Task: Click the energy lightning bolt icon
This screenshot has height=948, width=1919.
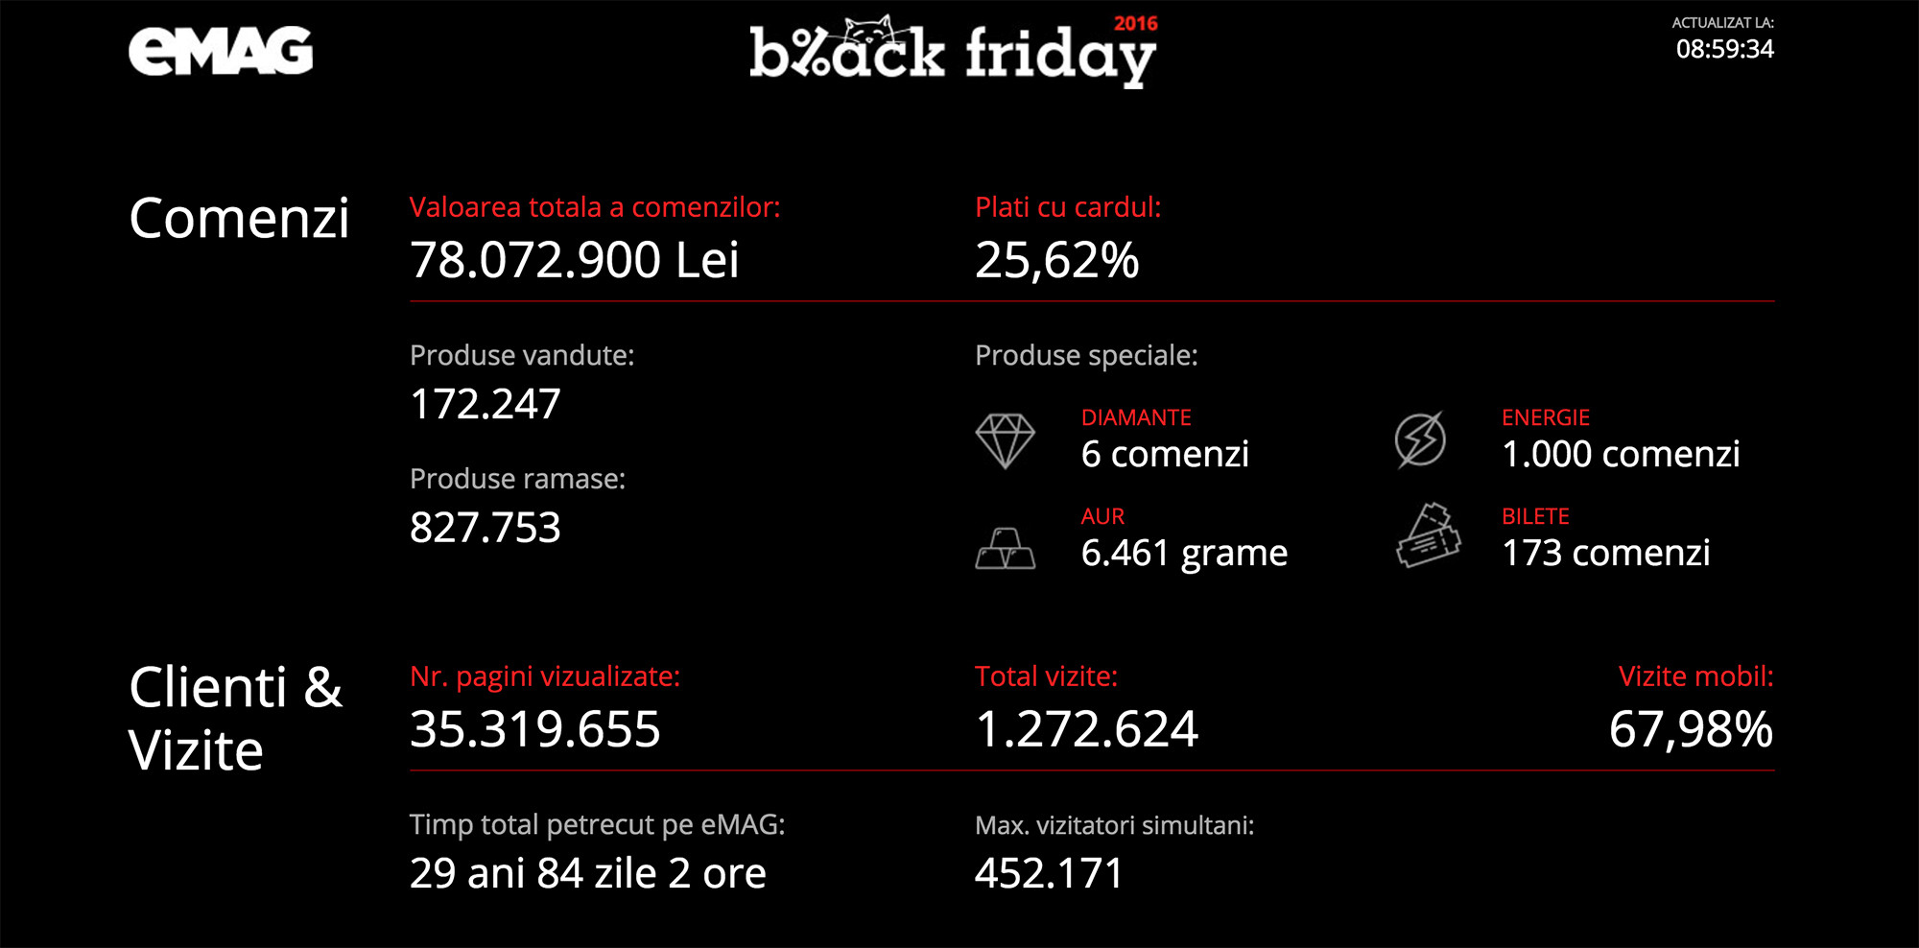Action: pos(1420,439)
